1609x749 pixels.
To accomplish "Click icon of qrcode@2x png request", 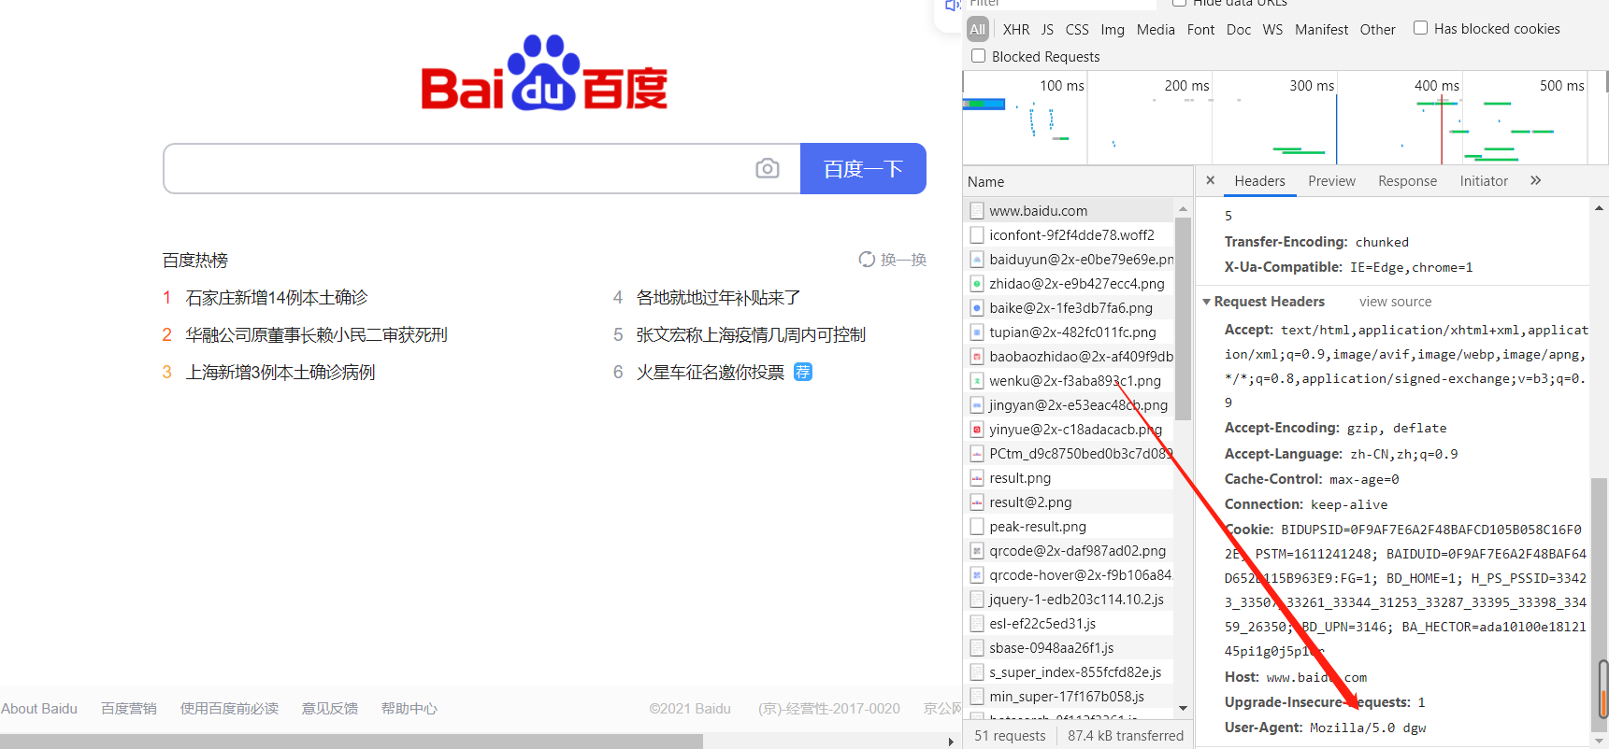I will click(x=977, y=551).
